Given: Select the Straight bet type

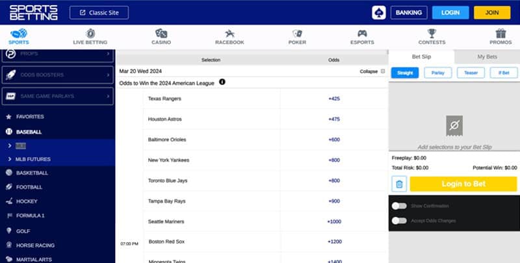Looking at the screenshot, I should click(405, 73).
